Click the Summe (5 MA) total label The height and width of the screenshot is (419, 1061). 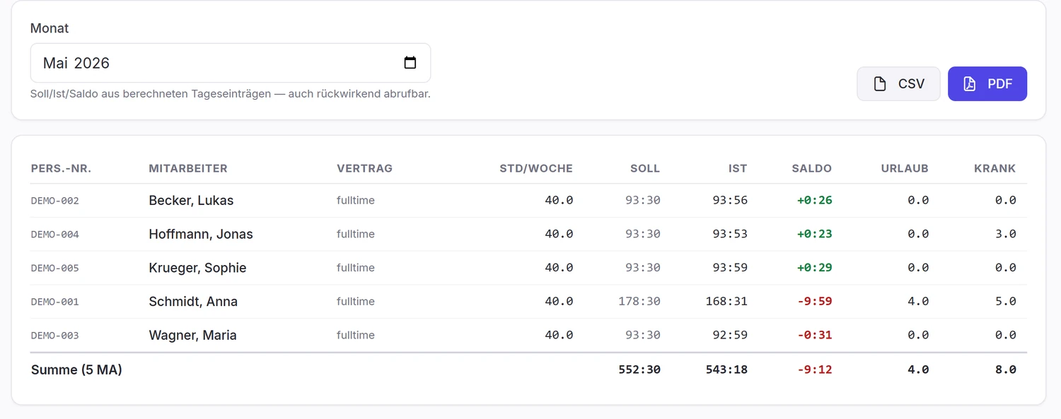click(76, 370)
